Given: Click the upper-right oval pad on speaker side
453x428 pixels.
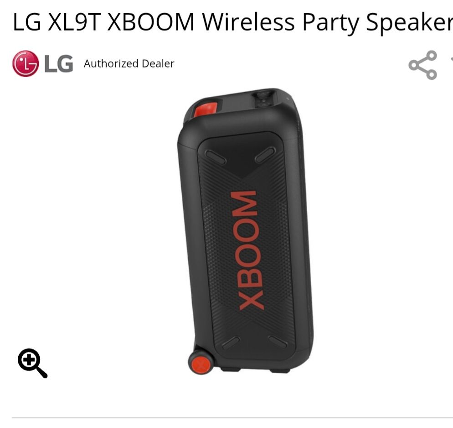Looking at the screenshot, I should pyautogui.click(x=265, y=155).
